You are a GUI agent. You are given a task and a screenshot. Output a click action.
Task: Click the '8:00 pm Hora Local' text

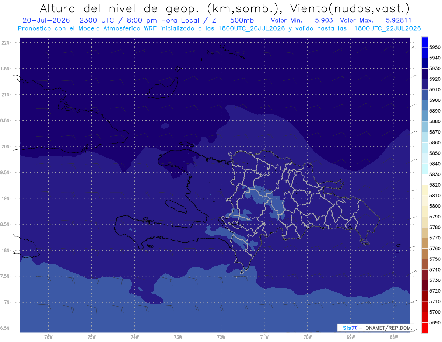pyautogui.click(x=162, y=20)
